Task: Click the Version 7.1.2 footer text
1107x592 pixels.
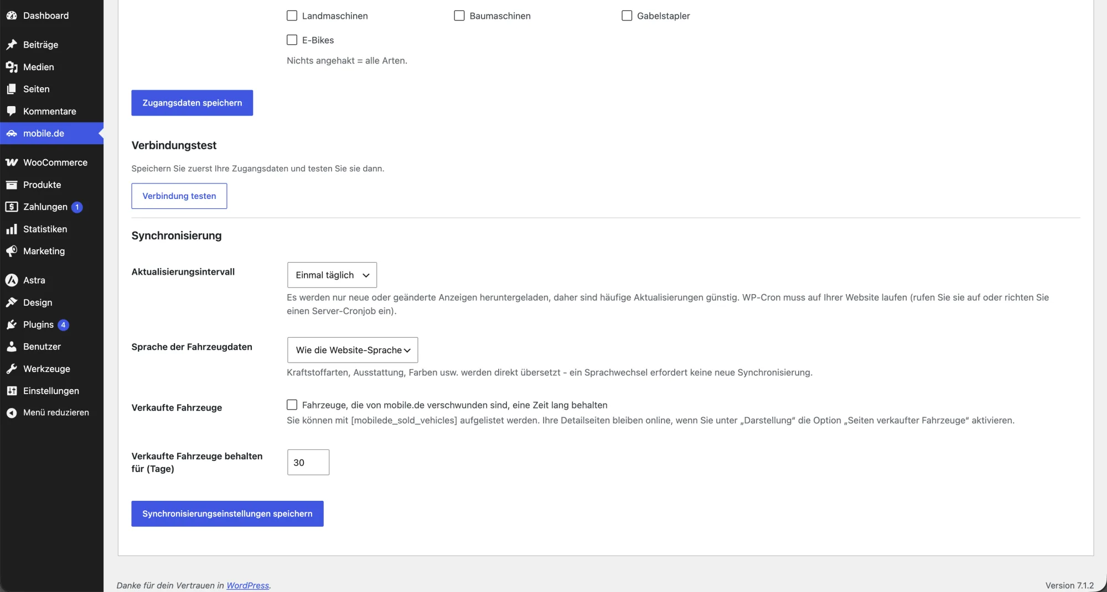Action: [1069, 585]
